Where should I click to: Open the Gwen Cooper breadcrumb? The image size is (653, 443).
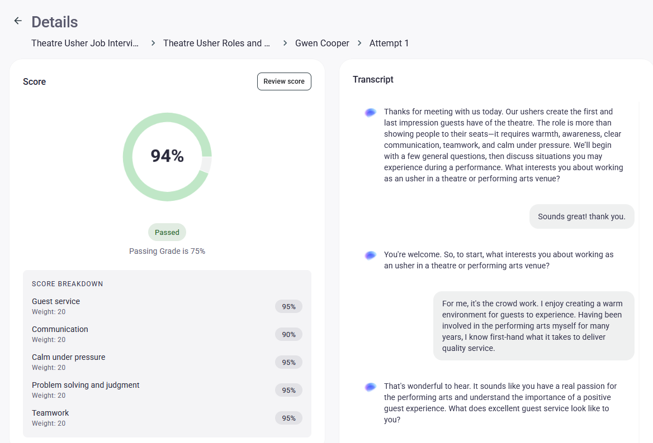tap(322, 43)
